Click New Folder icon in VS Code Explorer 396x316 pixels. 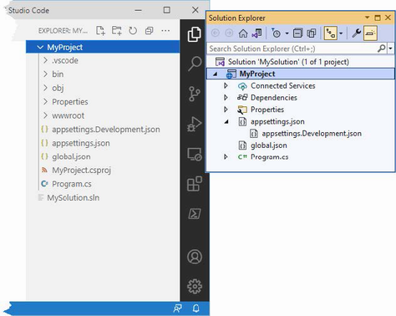tap(116, 30)
